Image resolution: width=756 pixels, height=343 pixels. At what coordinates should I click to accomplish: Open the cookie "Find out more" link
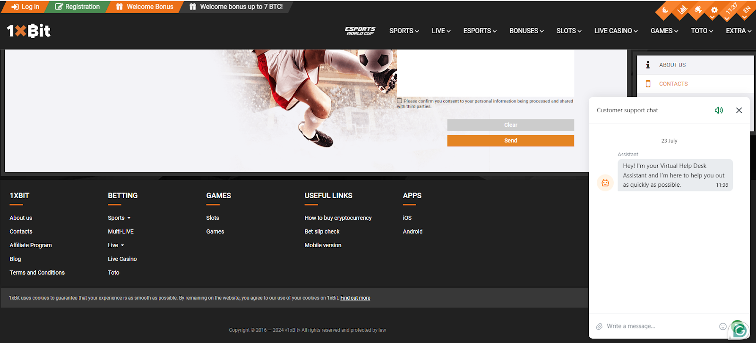[x=355, y=298]
